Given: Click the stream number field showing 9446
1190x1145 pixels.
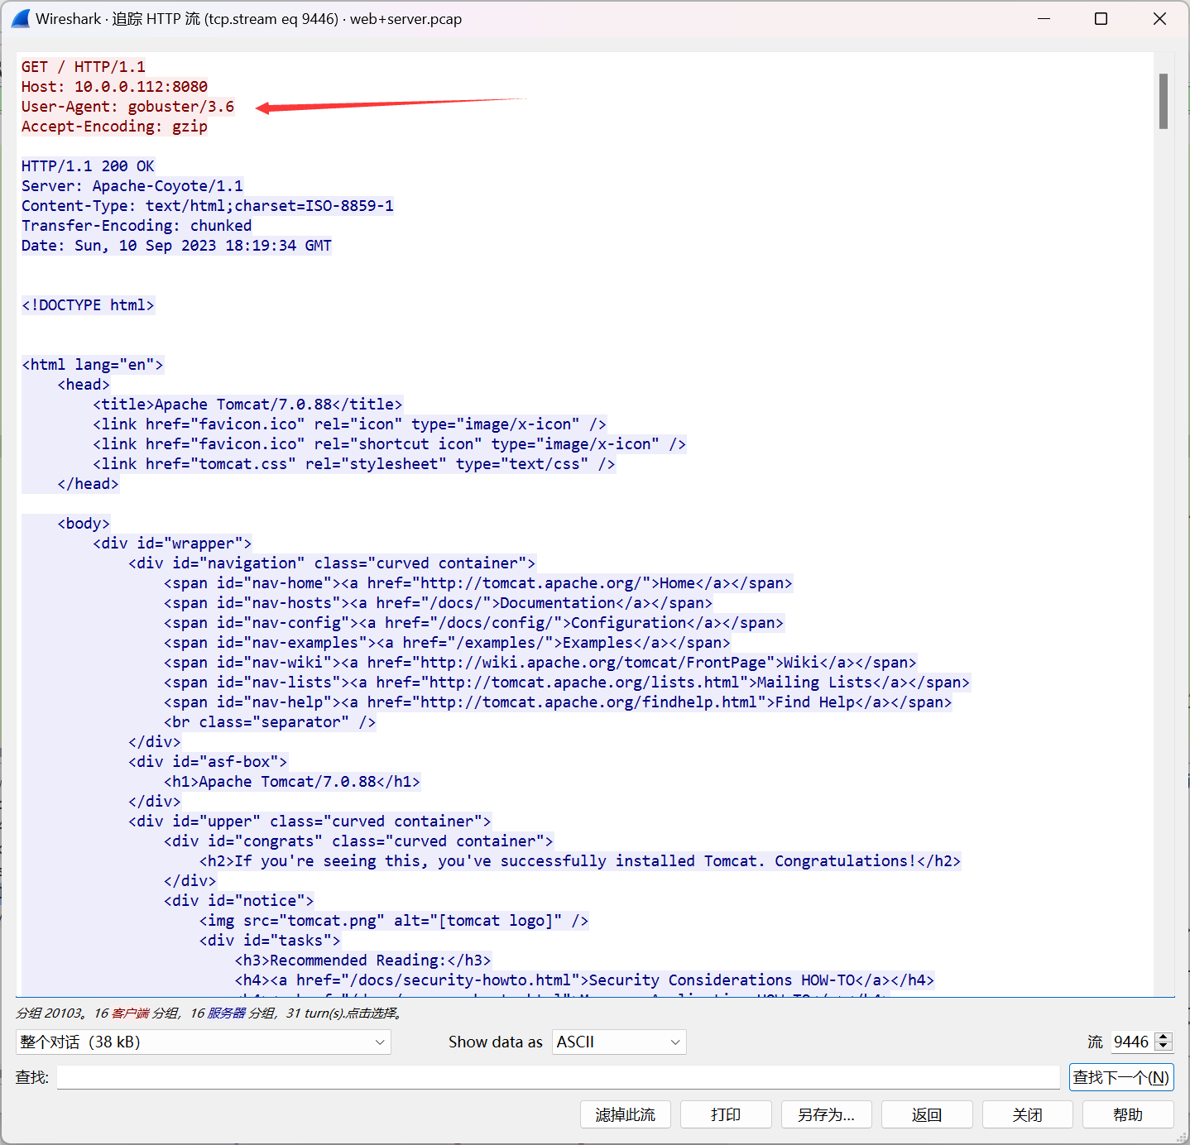Looking at the screenshot, I should click(x=1131, y=1042).
